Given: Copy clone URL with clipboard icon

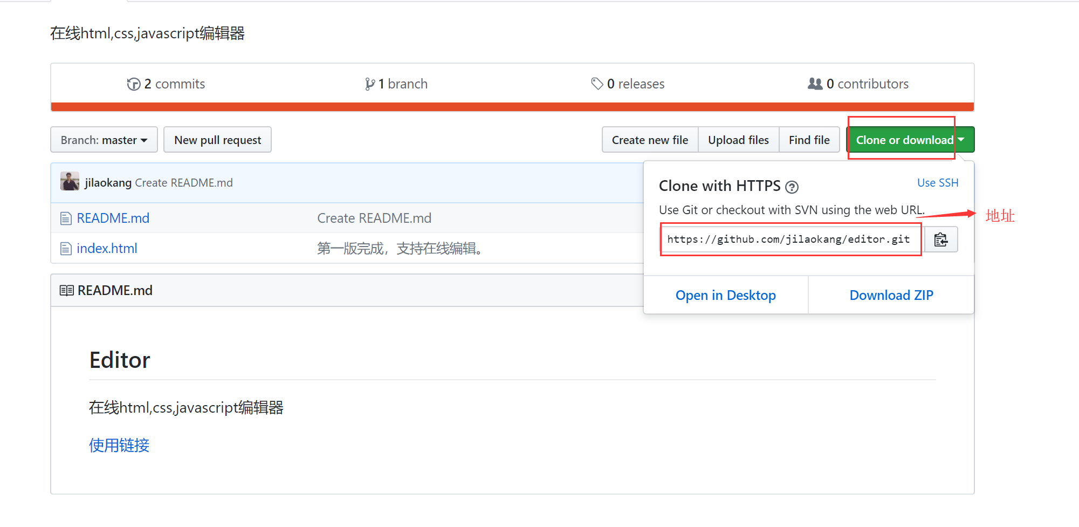Looking at the screenshot, I should tap(941, 239).
